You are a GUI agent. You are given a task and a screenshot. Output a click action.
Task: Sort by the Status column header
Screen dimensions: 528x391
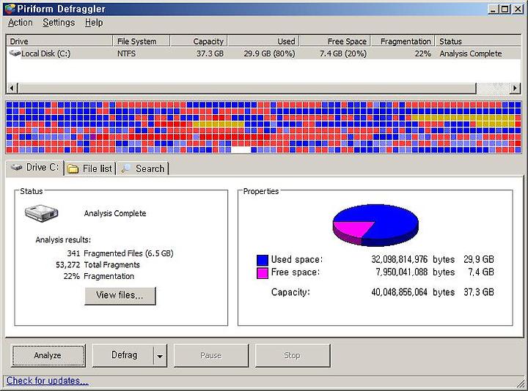tap(478, 41)
